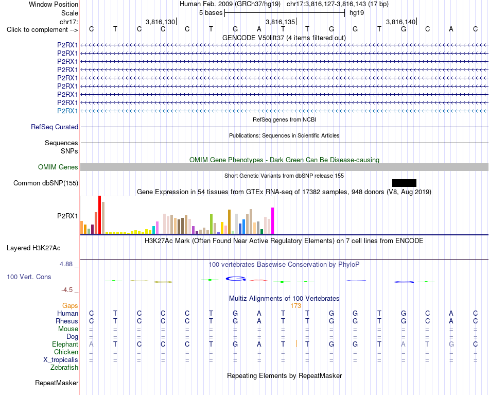
Task: Click the black dbSNP variant block
Action: coord(404,183)
